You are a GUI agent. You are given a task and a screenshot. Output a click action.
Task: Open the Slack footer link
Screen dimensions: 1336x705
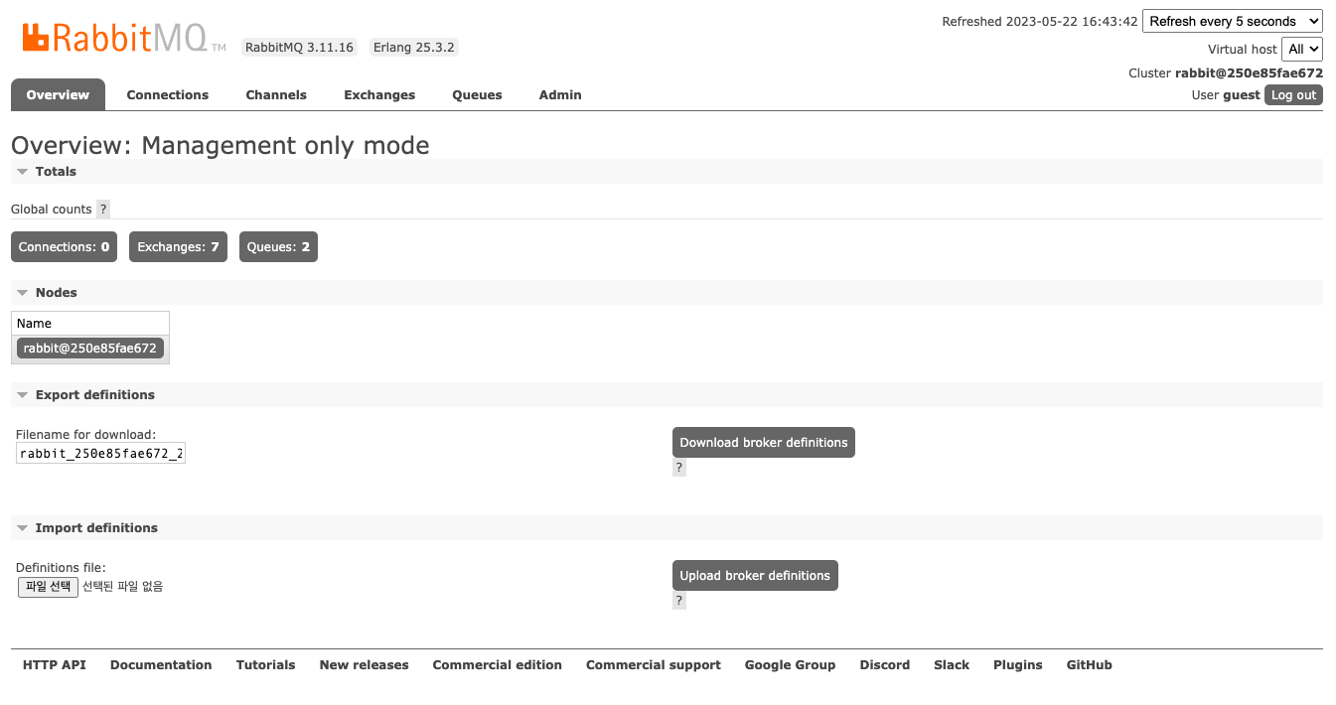click(x=952, y=665)
